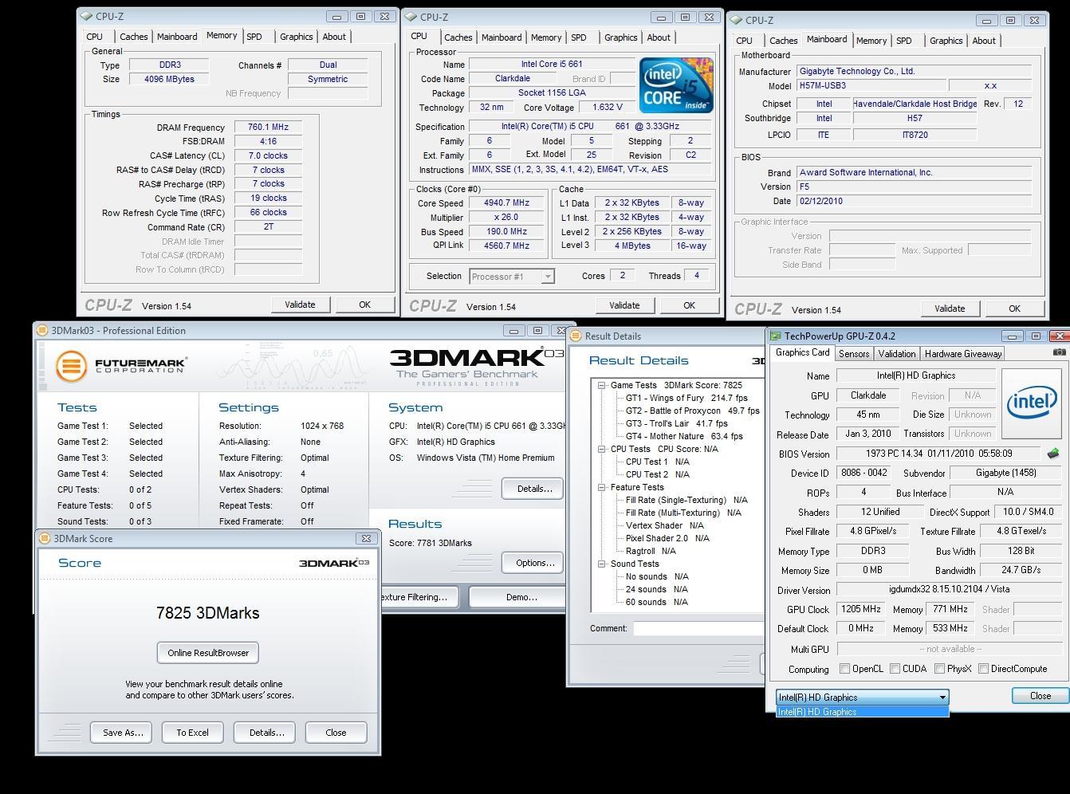Click the 3DMark Score dialog title icon
1070x794 pixels.
pyautogui.click(x=45, y=538)
